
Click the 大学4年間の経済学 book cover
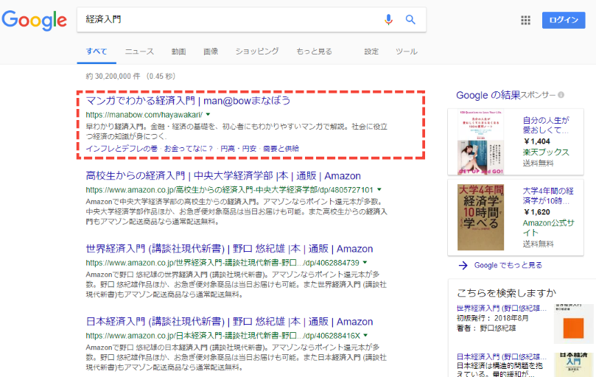[x=481, y=217]
